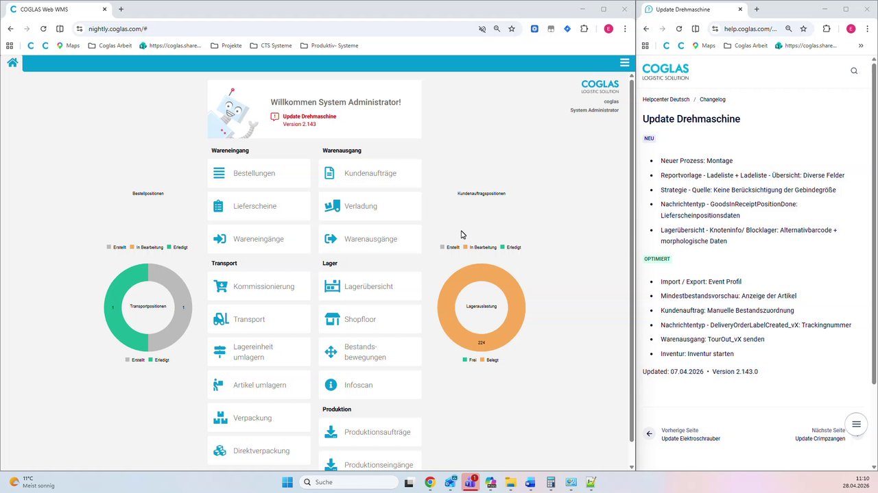This screenshot has height=493, width=878.
Task: Switch to the COGLAS Web WMS tab
Action: [58, 10]
